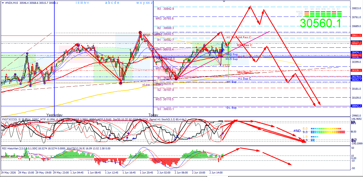This screenshot has height=177, width=363.
Task: Click the H4 timeframe column header in dashboard
Action: (x=333, y=9)
